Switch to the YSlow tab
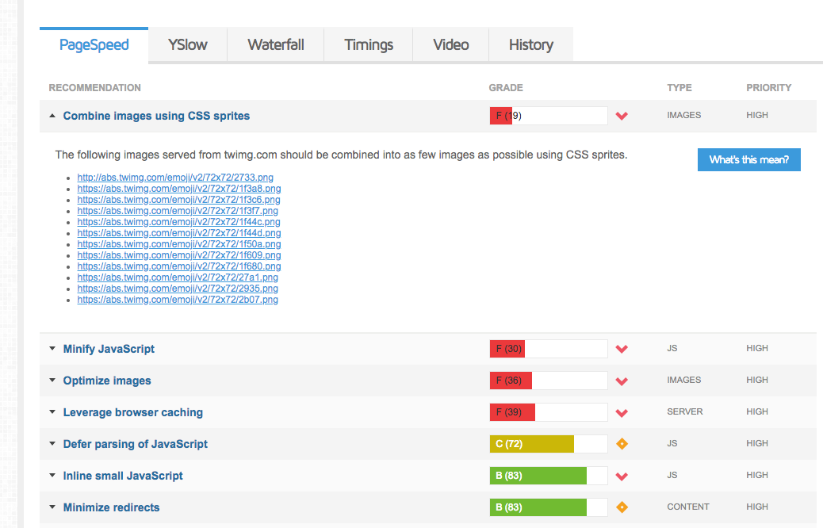The height and width of the screenshot is (528, 823). pyautogui.click(x=188, y=44)
